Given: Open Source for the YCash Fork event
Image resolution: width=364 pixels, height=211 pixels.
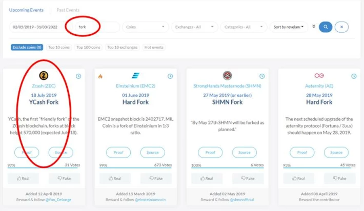Looking at the screenshot, I should click(x=61, y=152).
